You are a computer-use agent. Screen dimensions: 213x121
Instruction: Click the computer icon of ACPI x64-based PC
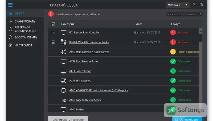63,80
